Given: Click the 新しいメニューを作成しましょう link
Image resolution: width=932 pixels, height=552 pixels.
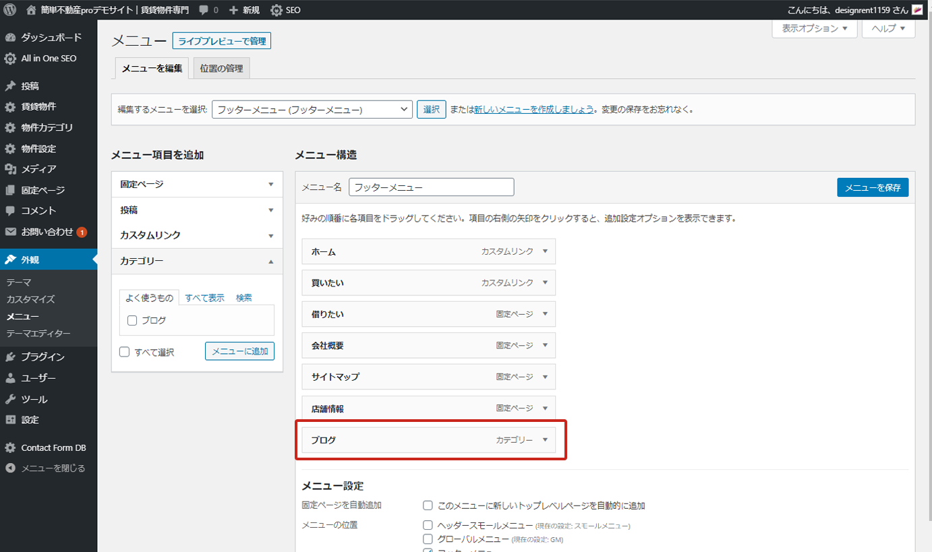Looking at the screenshot, I should coord(533,109).
